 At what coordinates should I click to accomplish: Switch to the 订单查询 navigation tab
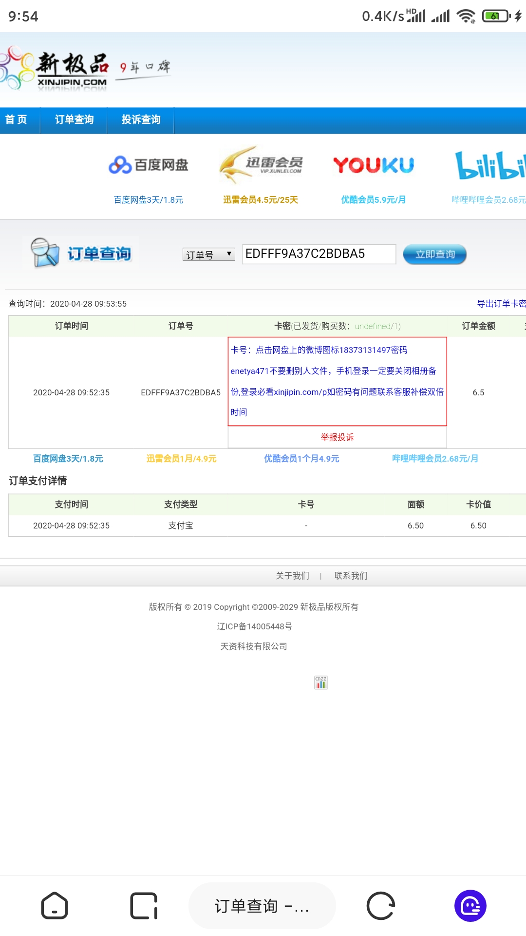(74, 120)
